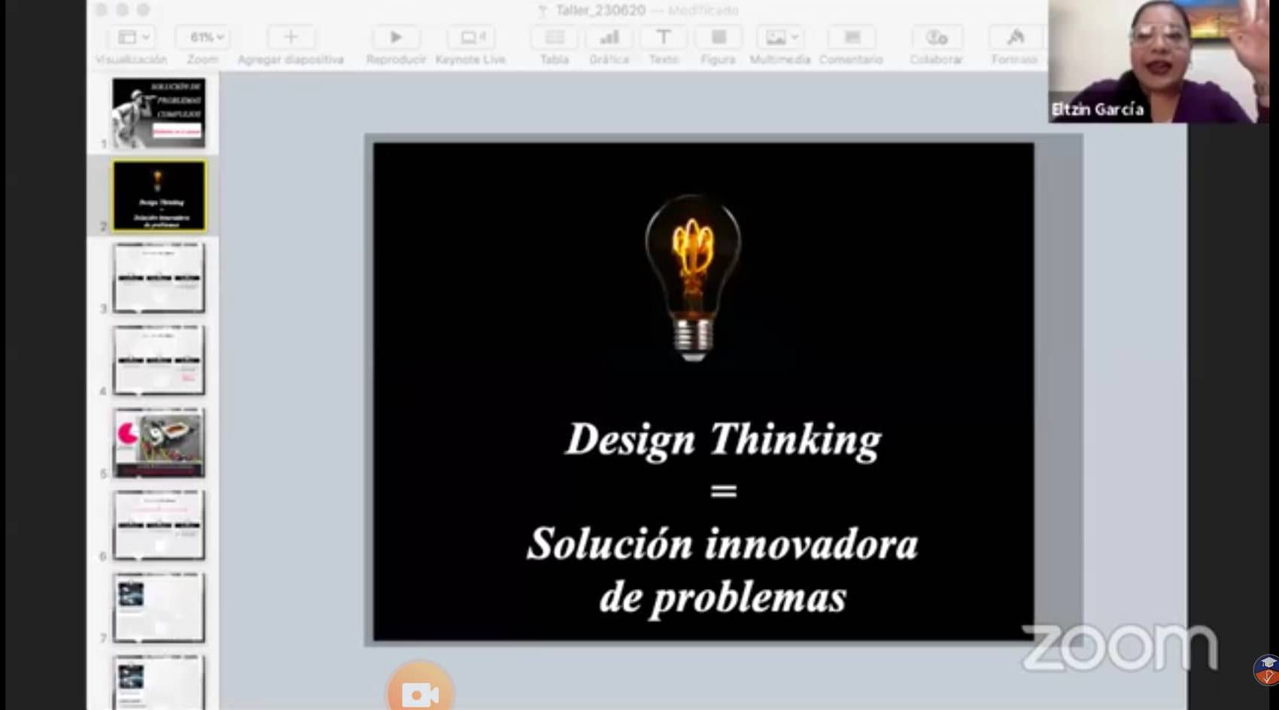Click the Eltzin García video tile

[1157, 62]
